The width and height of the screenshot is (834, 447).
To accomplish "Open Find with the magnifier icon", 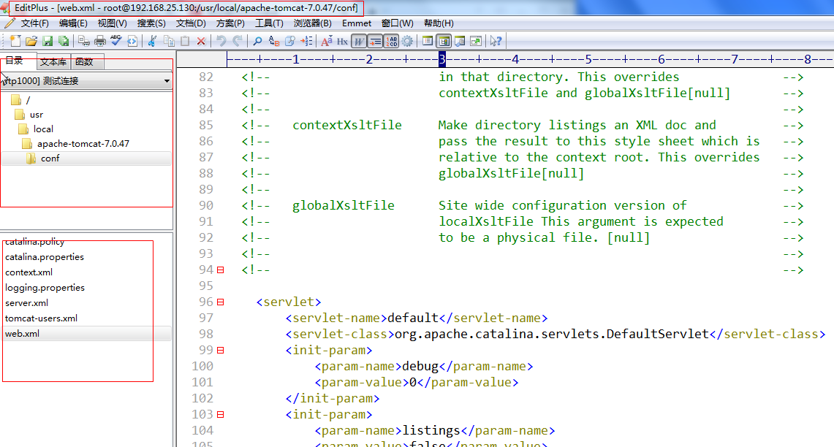I will pyautogui.click(x=257, y=41).
